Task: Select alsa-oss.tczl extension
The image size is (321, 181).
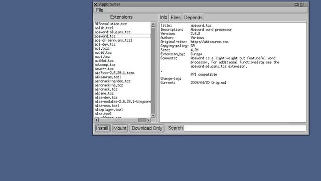Action: pos(122,106)
